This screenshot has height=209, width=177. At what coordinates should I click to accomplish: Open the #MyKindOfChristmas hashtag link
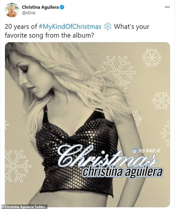click(x=70, y=27)
